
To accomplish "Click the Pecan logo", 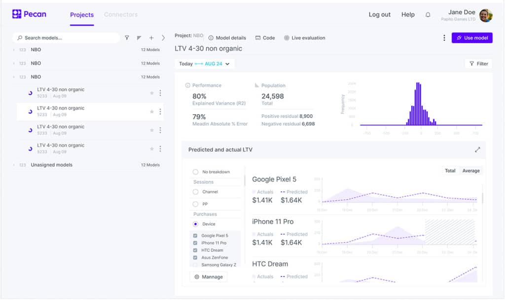I will (29, 14).
